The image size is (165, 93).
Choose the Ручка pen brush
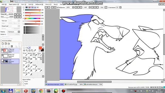pyautogui.click(x=25, y=54)
